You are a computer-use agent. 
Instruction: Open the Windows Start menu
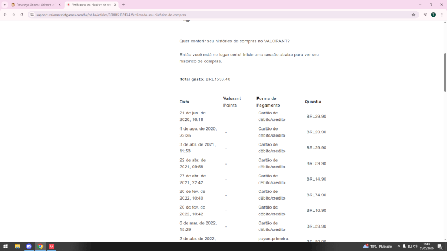click(x=6, y=247)
